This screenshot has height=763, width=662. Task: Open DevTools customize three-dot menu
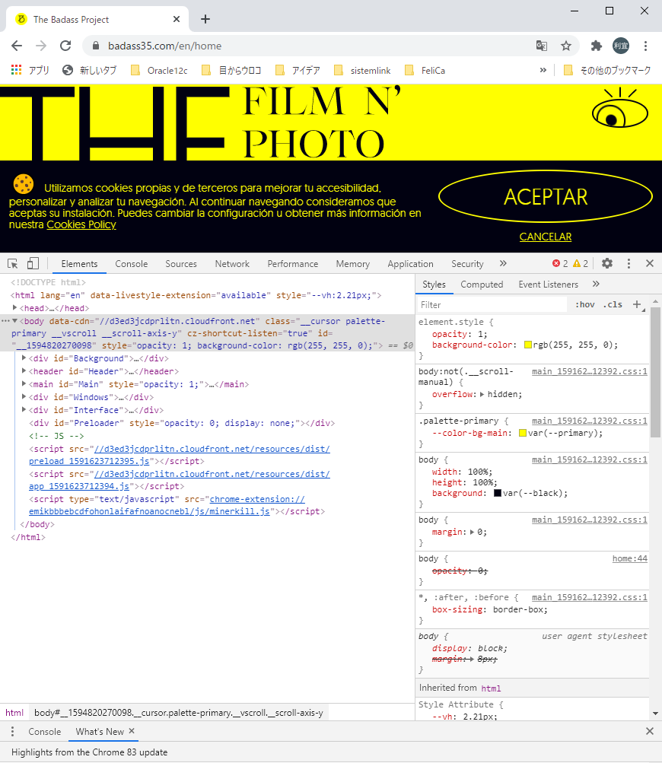[629, 263]
